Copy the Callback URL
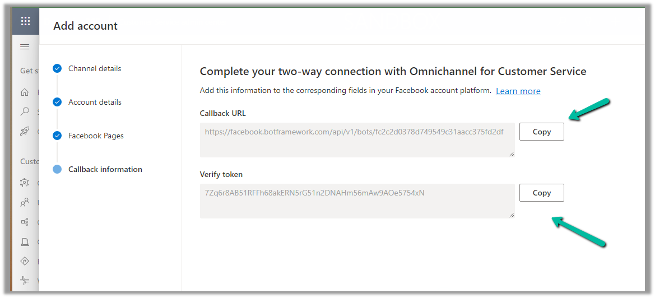The width and height of the screenshot is (655, 298). pyautogui.click(x=541, y=132)
